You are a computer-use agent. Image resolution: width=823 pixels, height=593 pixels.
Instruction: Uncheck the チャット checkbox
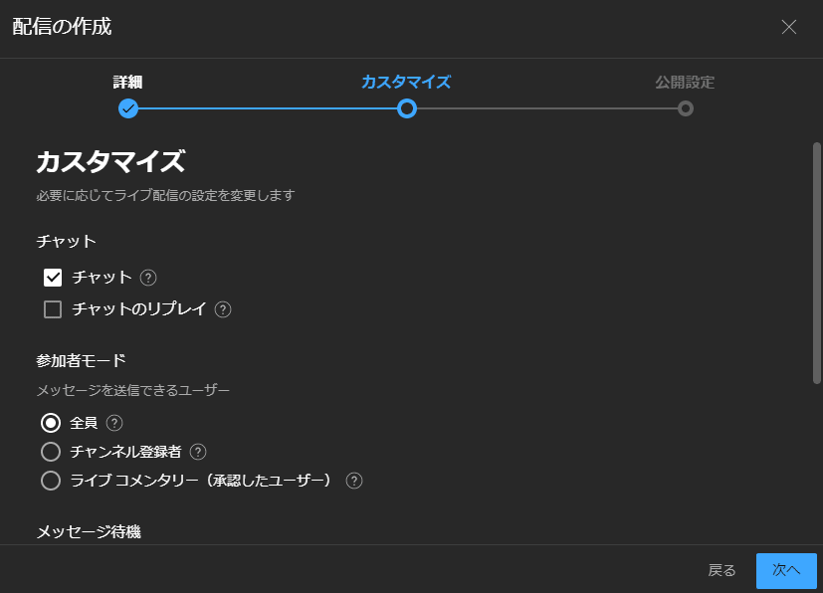(x=53, y=278)
